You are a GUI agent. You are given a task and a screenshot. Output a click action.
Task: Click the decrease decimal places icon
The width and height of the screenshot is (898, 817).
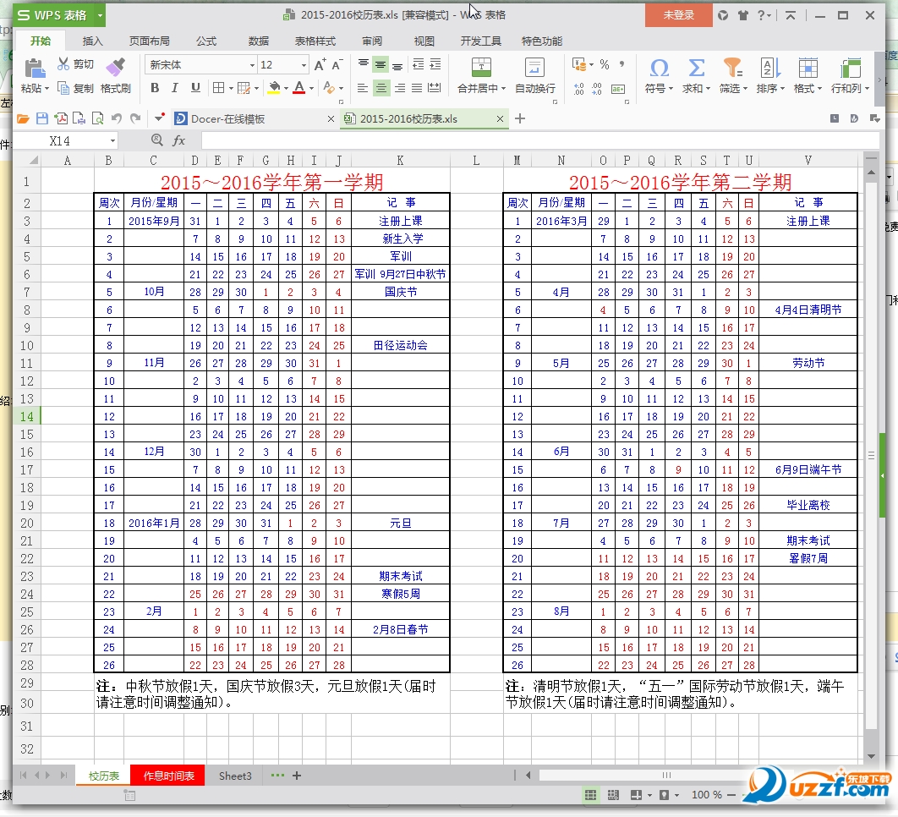coord(597,88)
